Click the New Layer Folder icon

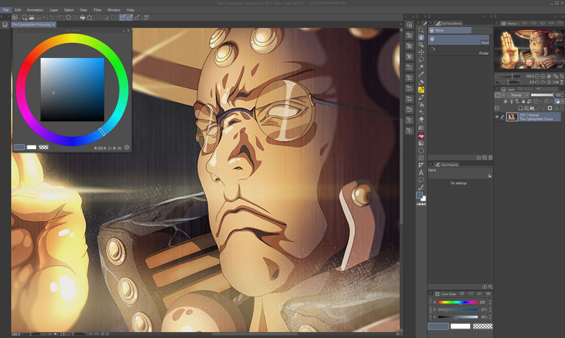(532, 108)
